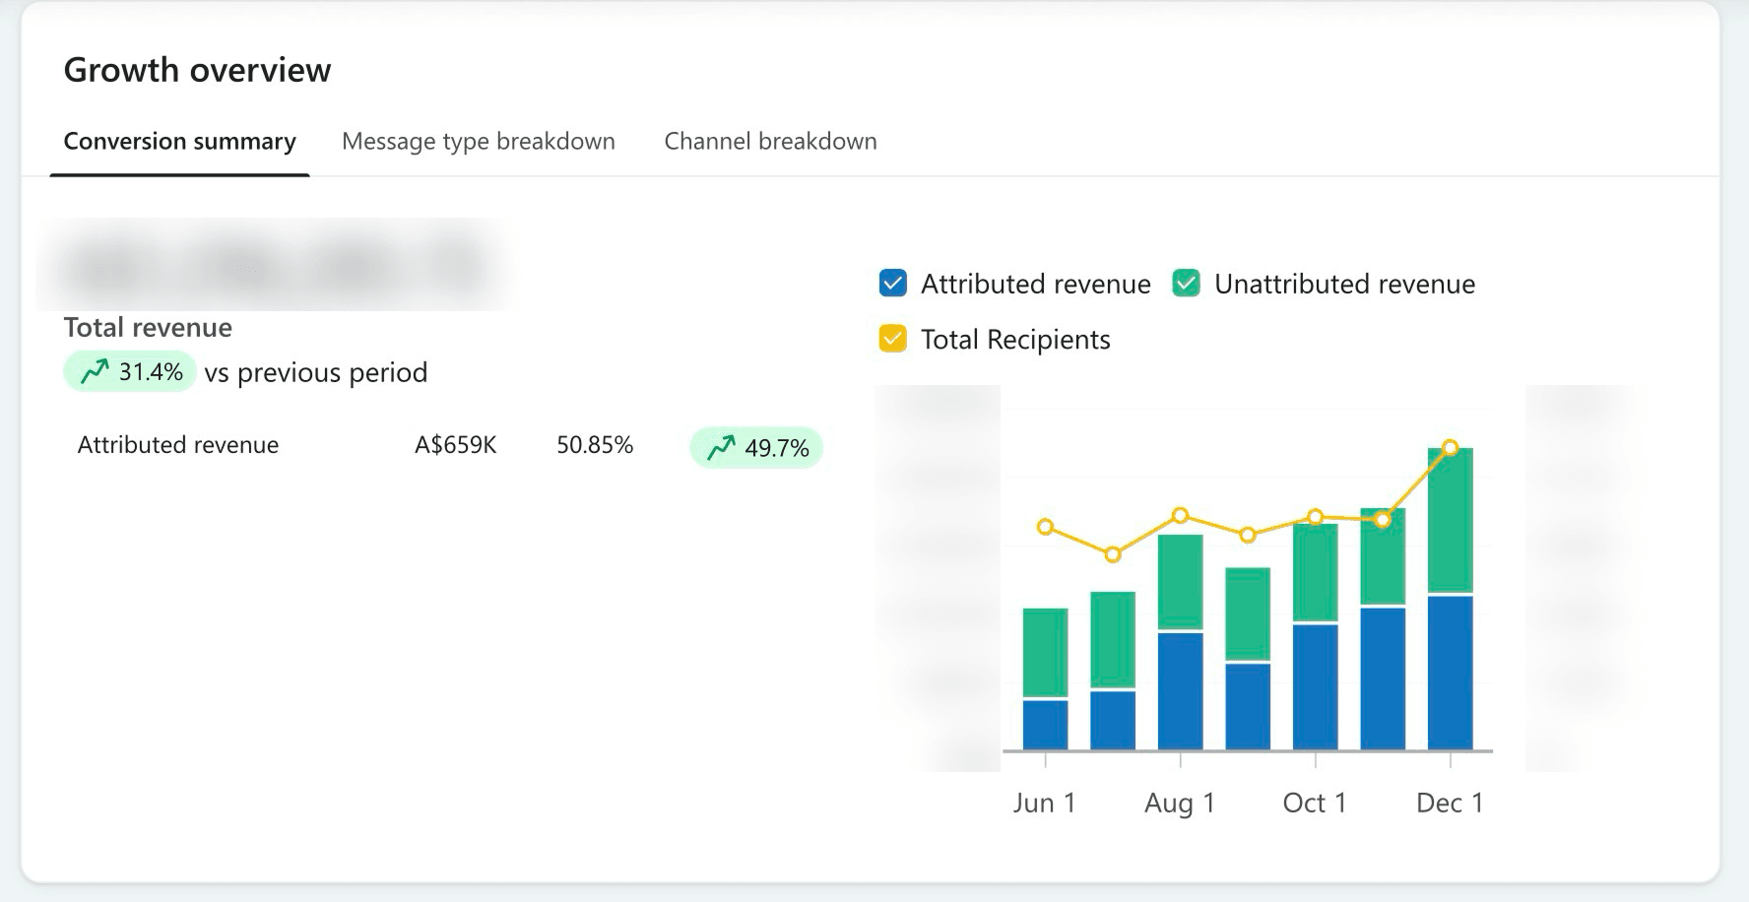Viewport: 1749px width, 902px height.
Task: Click the Total Recipients point over the Aug 1 bar
Action: (x=1180, y=515)
